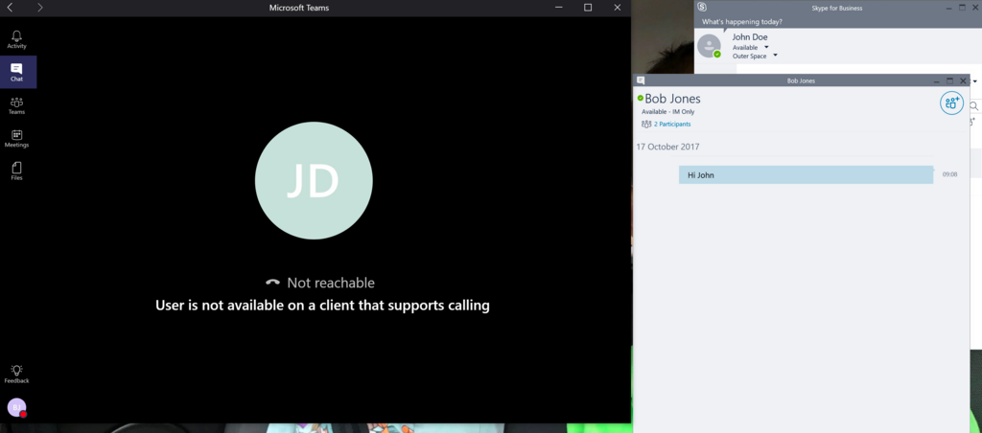Click John Doe's profile picture in Skype
The width and height of the screenshot is (982, 433).
point(709,46)
